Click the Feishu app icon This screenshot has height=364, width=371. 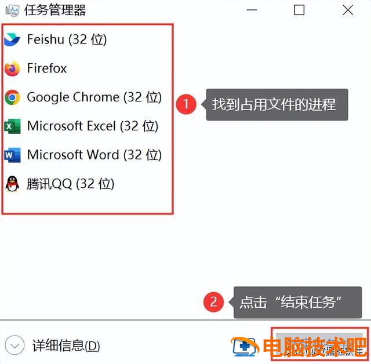(x=12, y=39)
